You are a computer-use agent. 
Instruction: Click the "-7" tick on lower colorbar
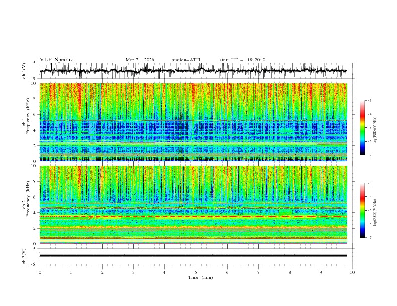point(369,238)
